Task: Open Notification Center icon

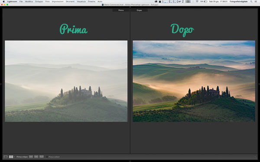Action: tap(256, 1)
